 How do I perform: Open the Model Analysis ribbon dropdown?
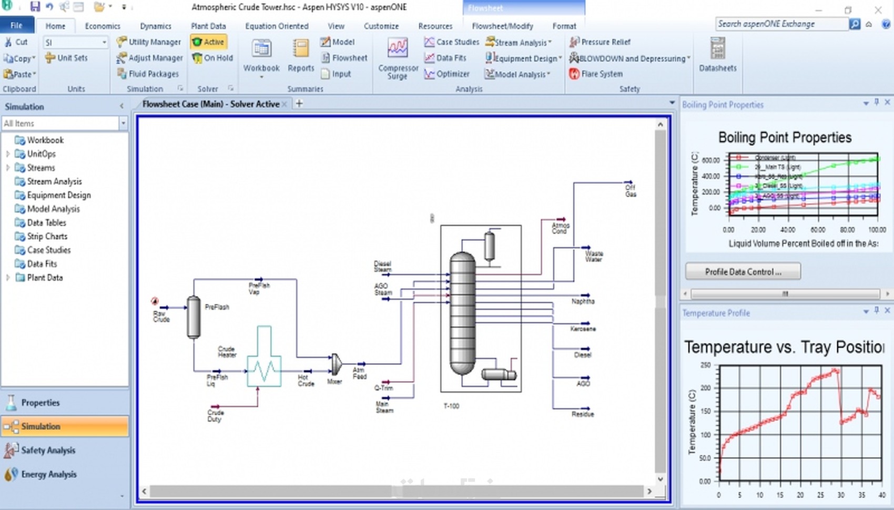(x=518, y=74)
